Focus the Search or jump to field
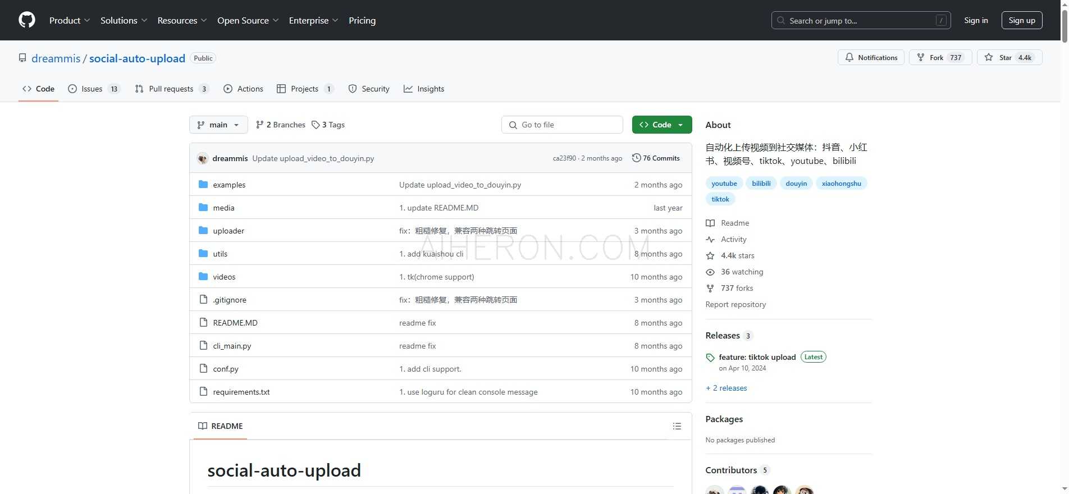Viewport: 1069px width, 494px height. coord(861,20)
